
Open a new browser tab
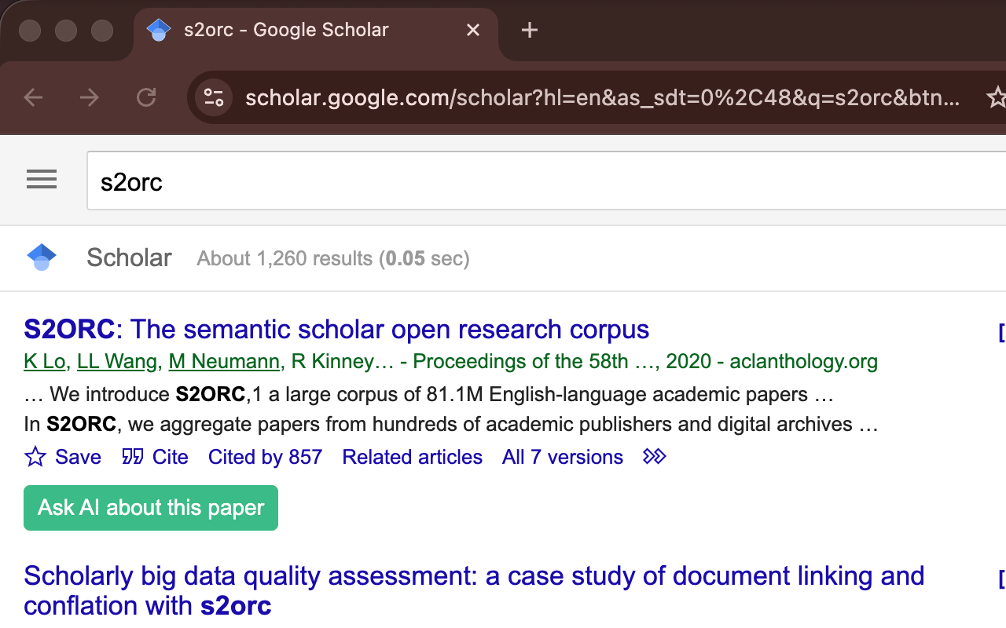pyautogui.click(x=530, y=31)
